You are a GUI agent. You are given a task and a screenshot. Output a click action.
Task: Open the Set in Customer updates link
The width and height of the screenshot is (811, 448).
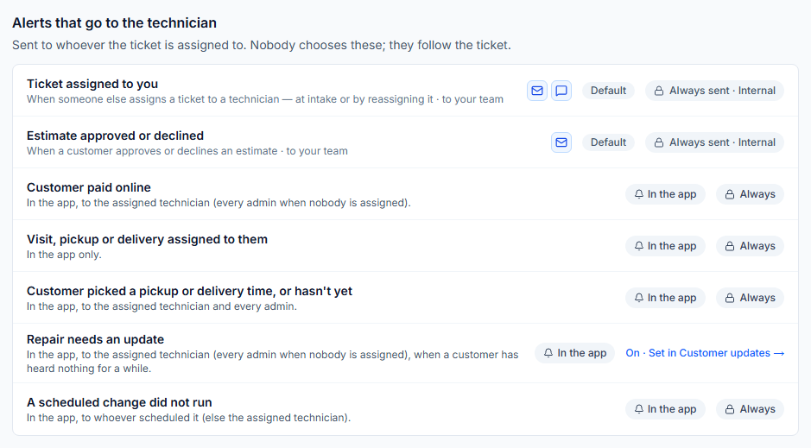(705, 353)
